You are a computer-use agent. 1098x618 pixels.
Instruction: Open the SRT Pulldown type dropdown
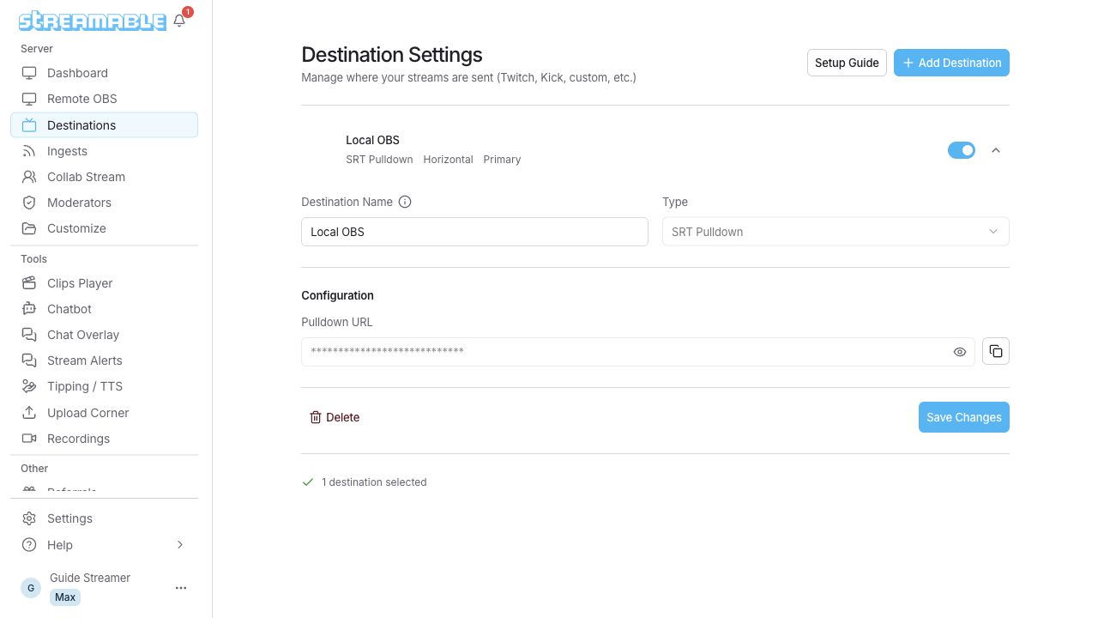pos(836,232)
